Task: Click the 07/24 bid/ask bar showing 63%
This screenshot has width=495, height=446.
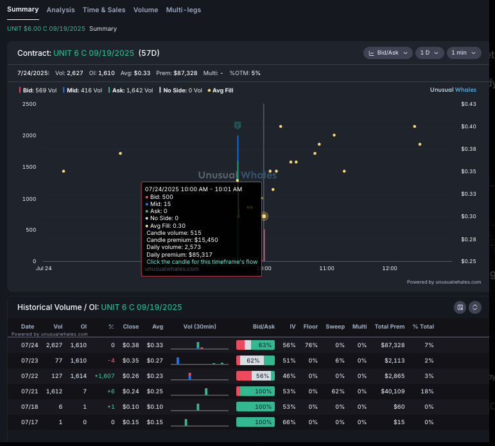Action: pyautogui.click(x=256, y=345)
